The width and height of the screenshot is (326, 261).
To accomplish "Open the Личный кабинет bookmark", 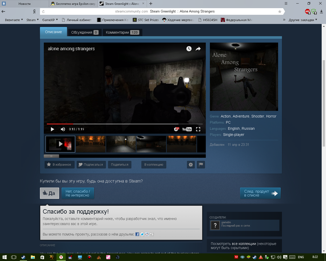I will [x=77, y=20].
